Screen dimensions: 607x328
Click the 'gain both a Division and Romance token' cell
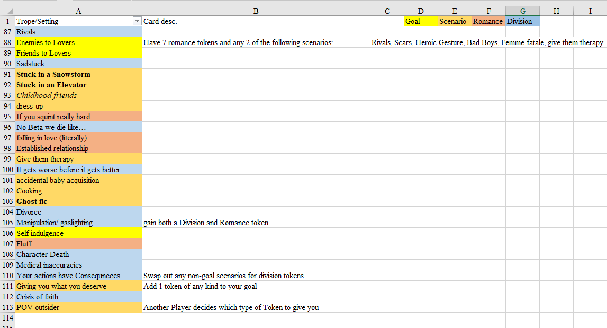point(256,223)
